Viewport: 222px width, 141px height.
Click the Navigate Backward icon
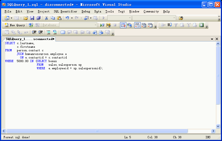tap(86, 18)
